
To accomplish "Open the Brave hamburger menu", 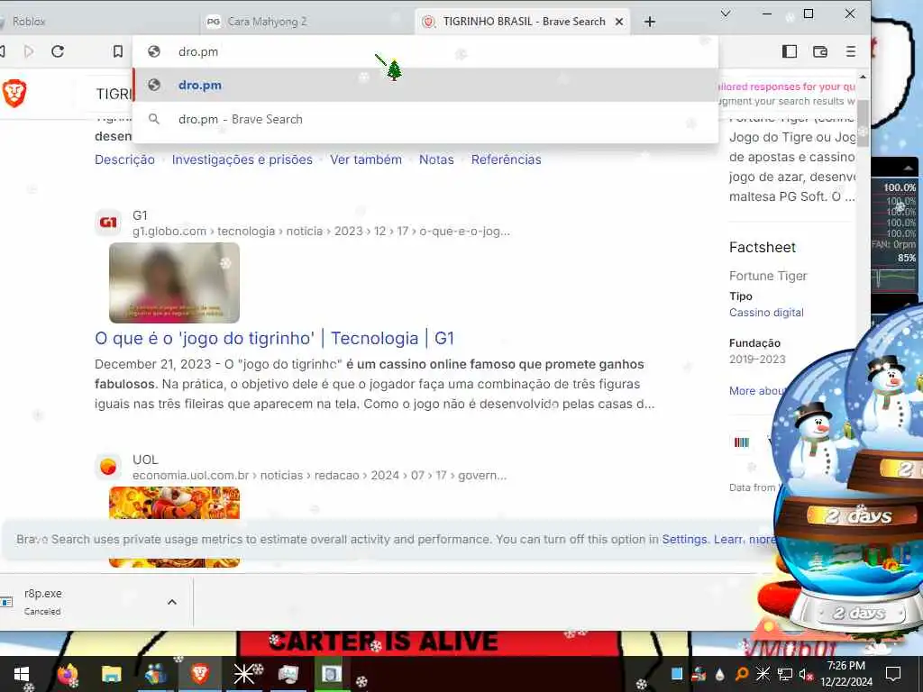I will coord(851,51).
